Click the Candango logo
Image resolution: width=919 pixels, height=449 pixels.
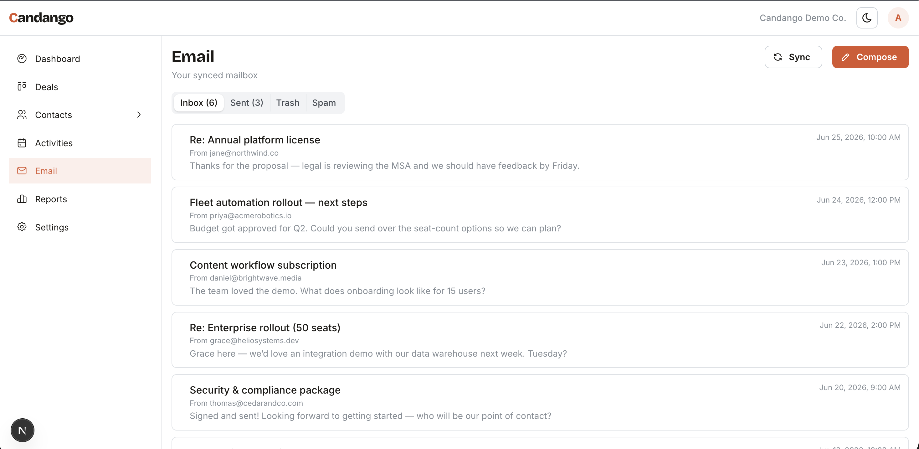click(41, 18)
